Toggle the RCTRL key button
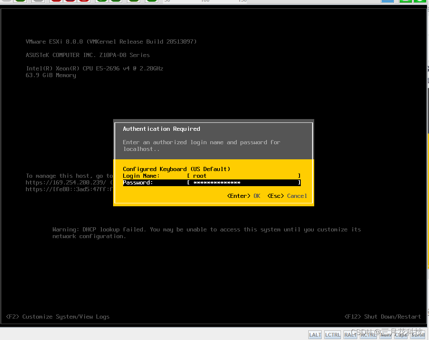Viewport: 429px width, 340px height. coord(368,335)
